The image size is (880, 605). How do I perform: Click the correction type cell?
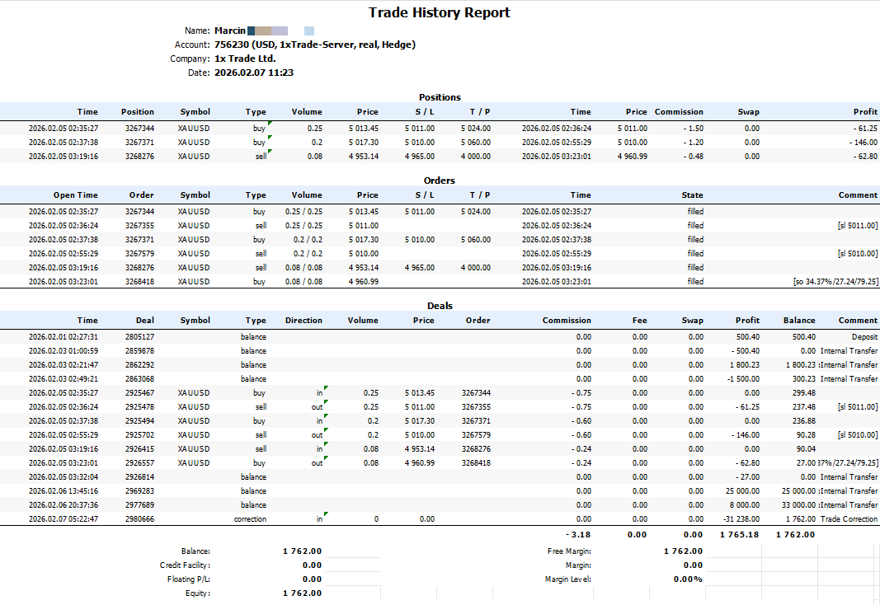(250, 519)
